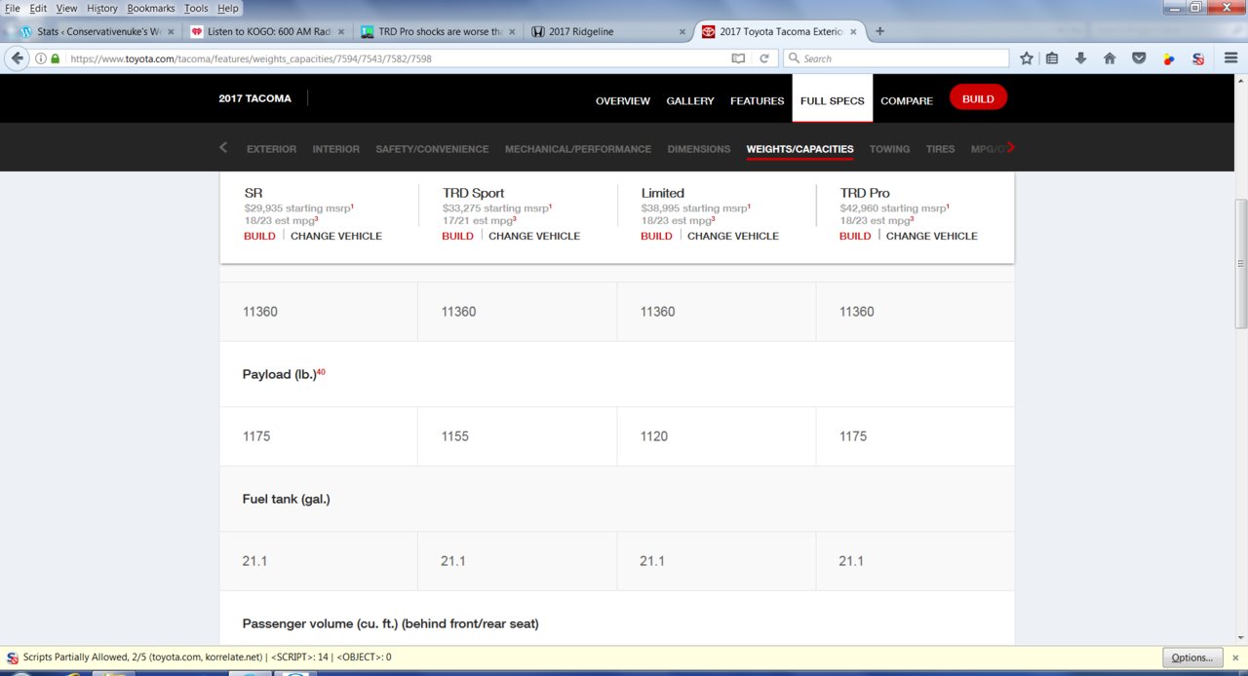Click the 2017 TACOMA title link
The image size is (1248, 676).
click(254, 98)
